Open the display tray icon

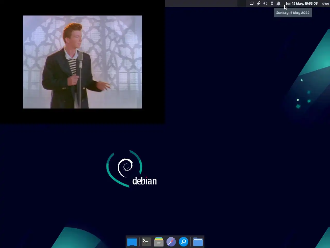pos(252,3)
